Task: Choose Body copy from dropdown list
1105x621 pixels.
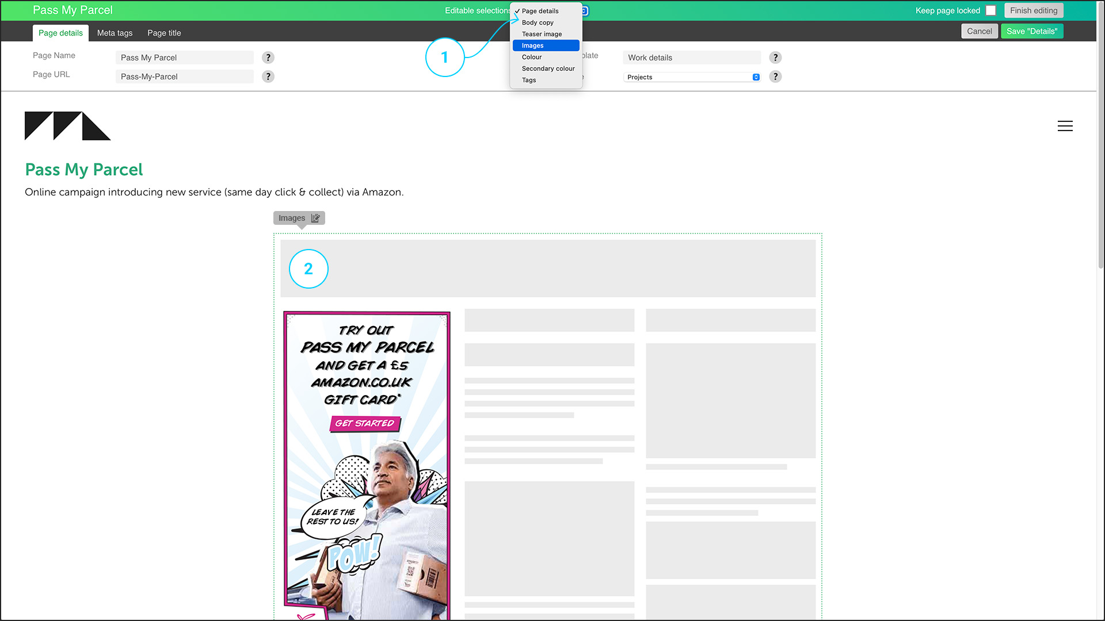Action: pyautogui.click(x=538, y=22)
